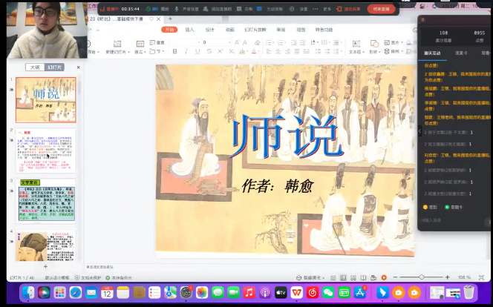This screenshot has height=307, width=493.
Task: Fit slide to window icon
Action: tap(481, 277)
